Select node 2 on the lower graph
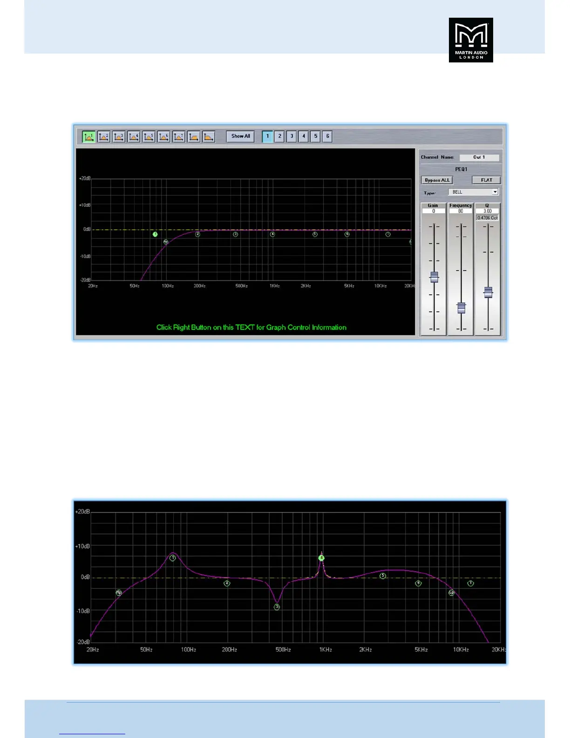The image size is (570, 738). 227,583
